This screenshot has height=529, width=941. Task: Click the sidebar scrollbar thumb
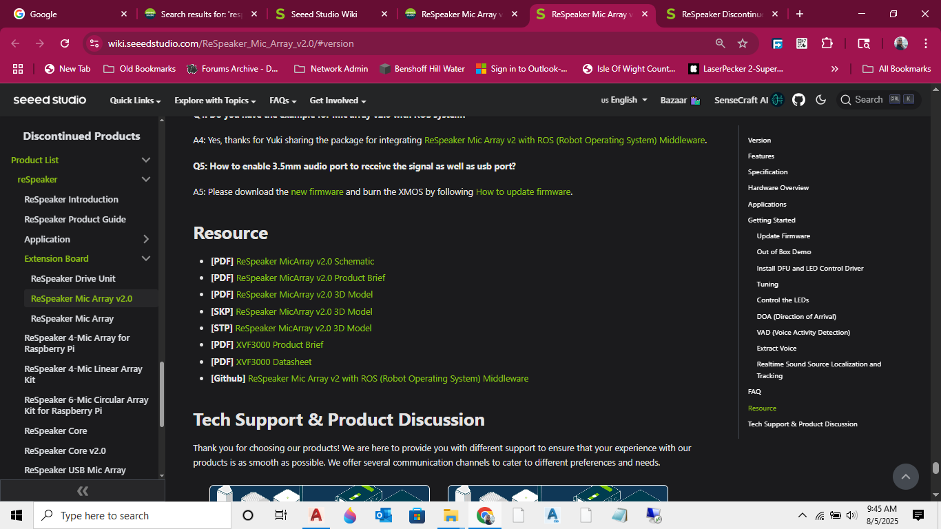click(x=162, y=394)
